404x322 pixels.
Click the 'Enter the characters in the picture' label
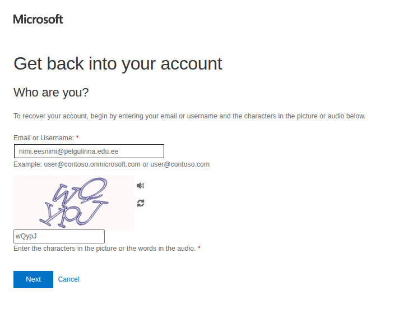pos(104,248)
